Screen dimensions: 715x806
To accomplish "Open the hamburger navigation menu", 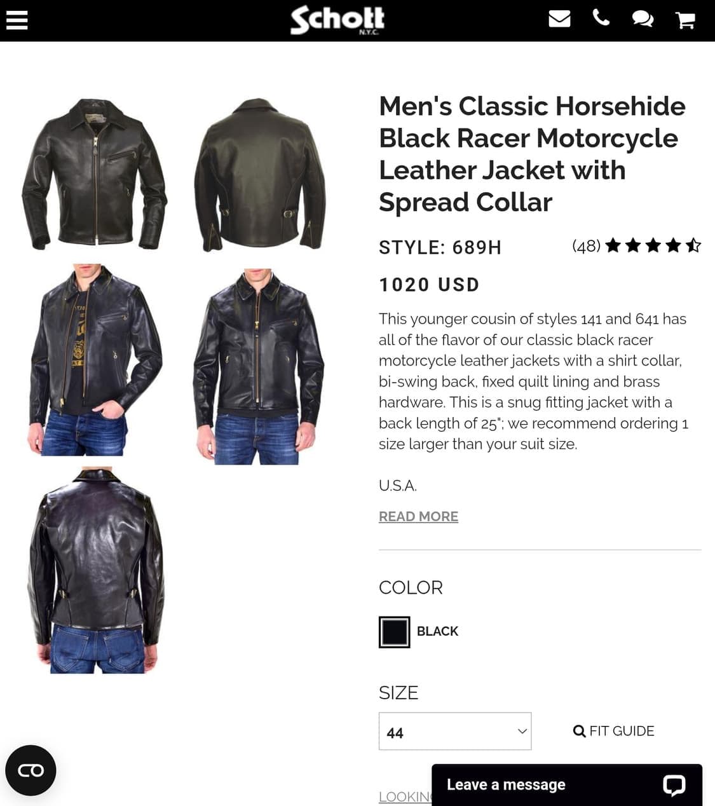I will click(x=17, y=20).
